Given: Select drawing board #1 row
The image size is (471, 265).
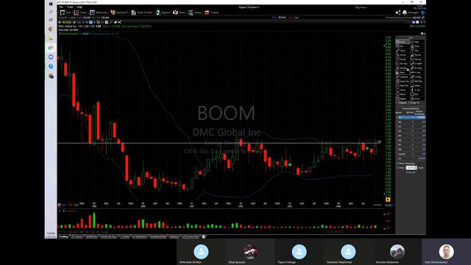Looking at the screenshot, I should point(411,117).
